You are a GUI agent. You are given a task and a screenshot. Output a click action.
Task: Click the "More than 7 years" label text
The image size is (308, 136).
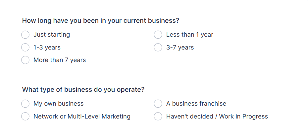pos(60,60)
